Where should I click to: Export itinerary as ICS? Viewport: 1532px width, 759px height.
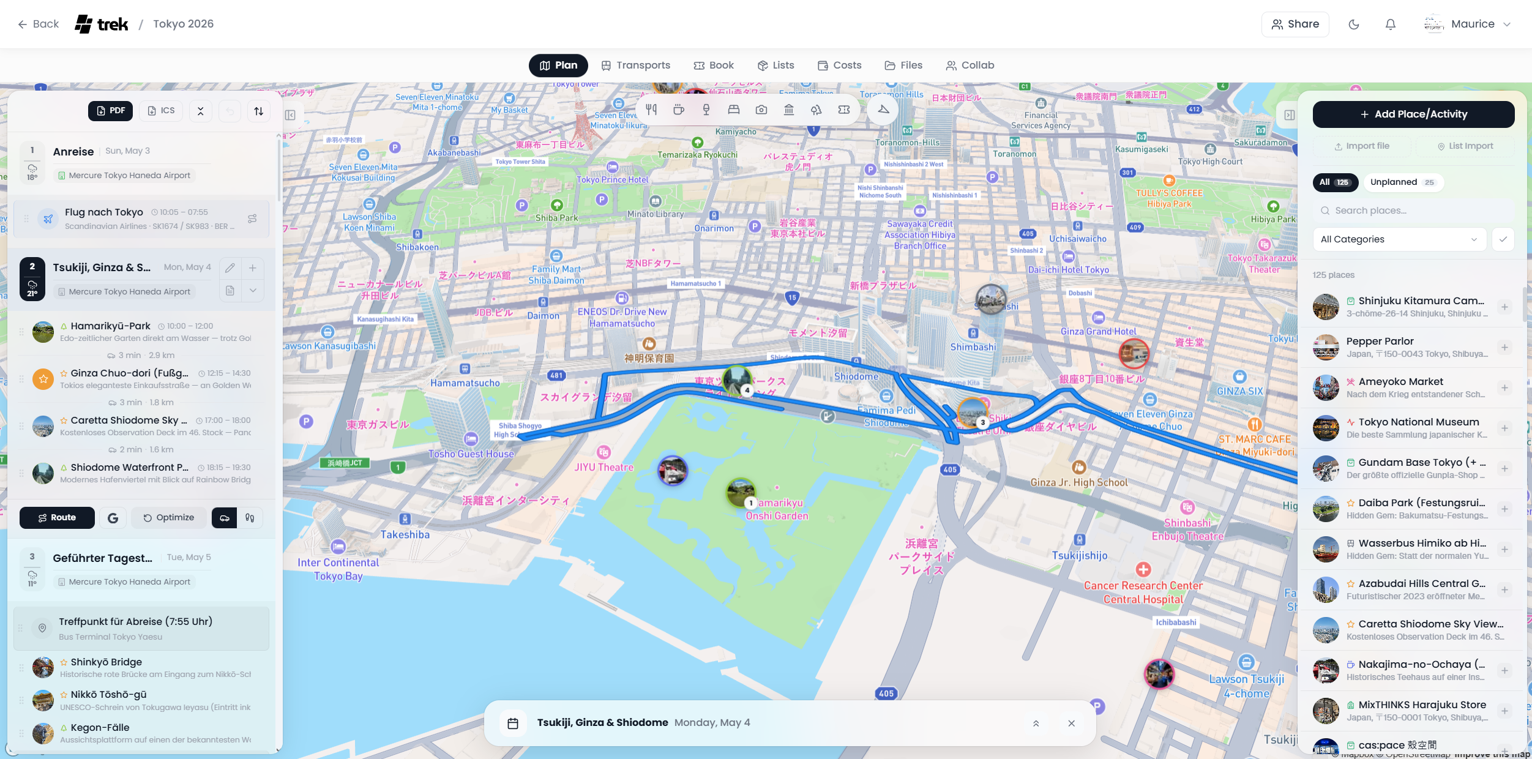click(x=162, y=111)
